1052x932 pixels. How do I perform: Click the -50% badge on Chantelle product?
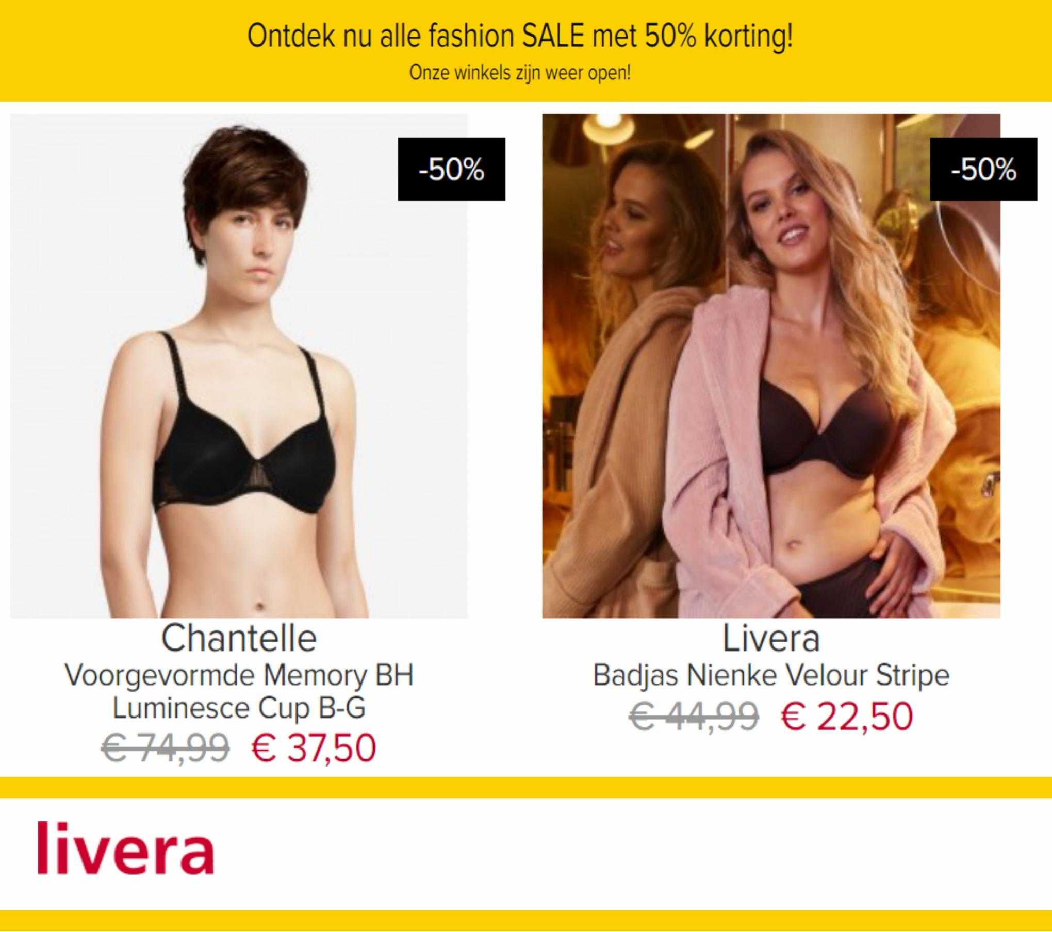451,169
